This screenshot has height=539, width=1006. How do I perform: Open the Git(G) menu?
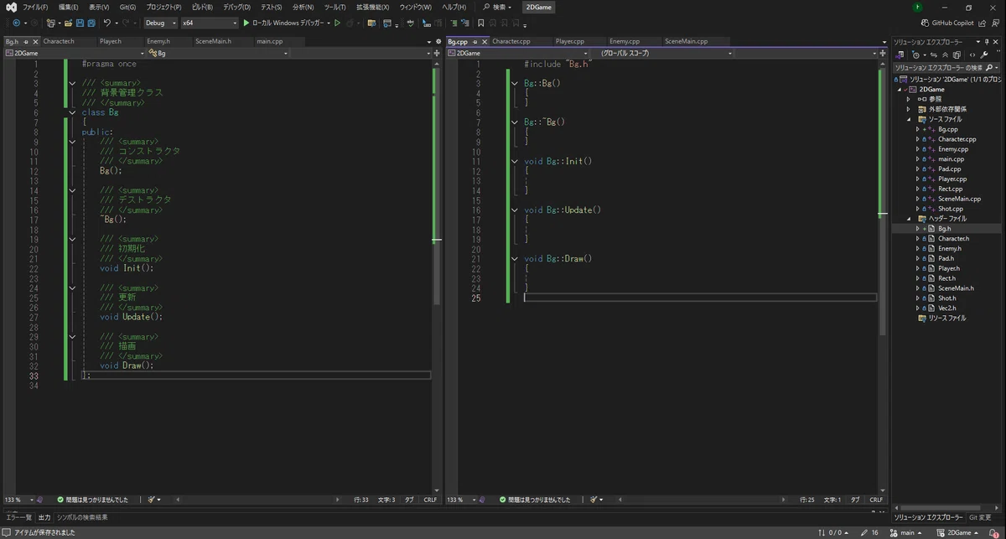point(127,7)
